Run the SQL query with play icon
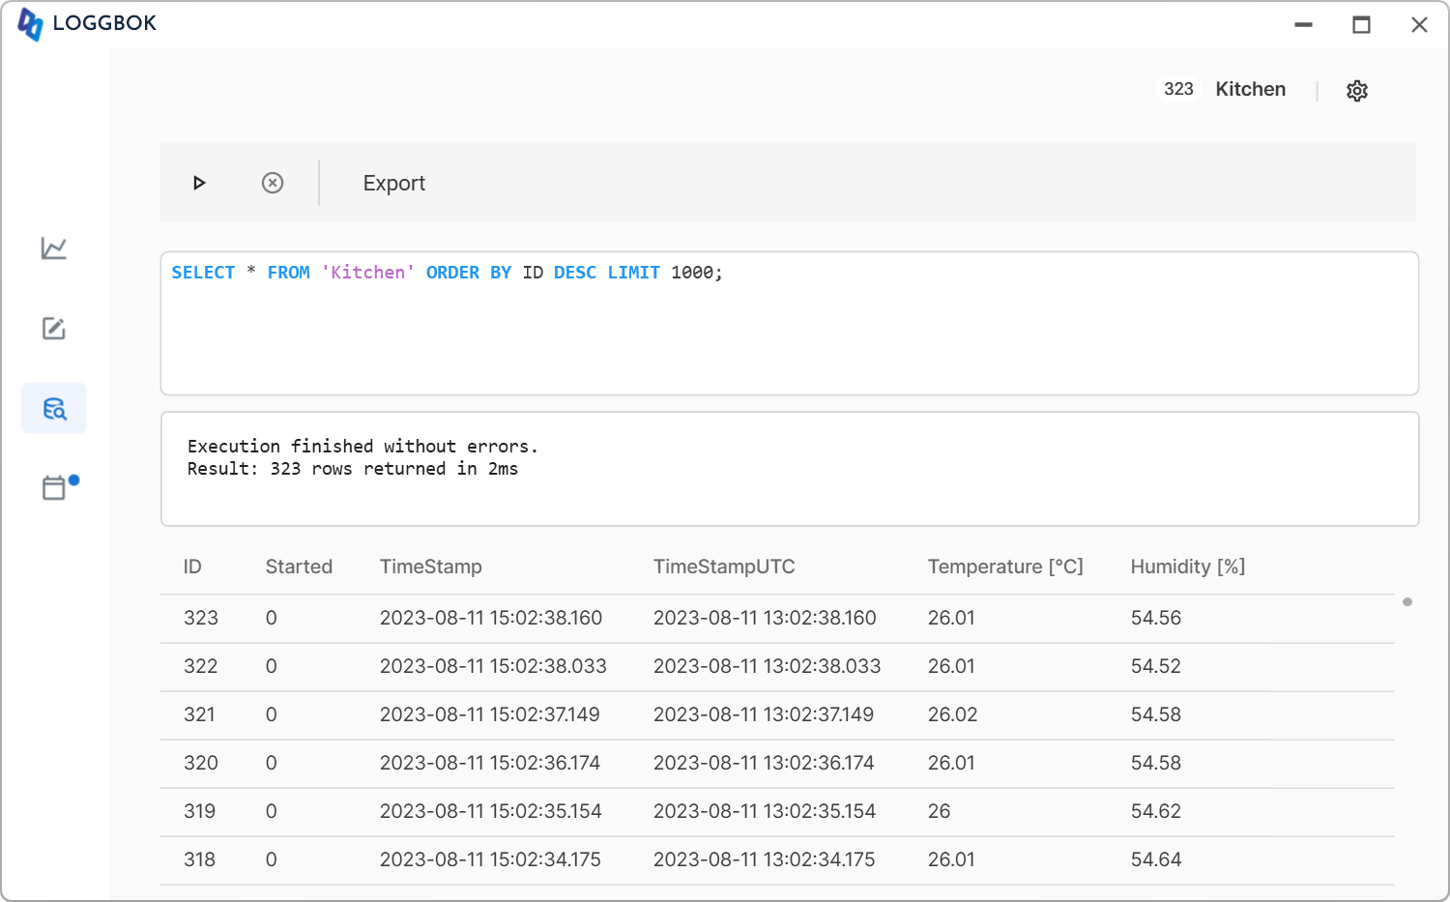Screen dimensions: 1450x902 [199, 183]
